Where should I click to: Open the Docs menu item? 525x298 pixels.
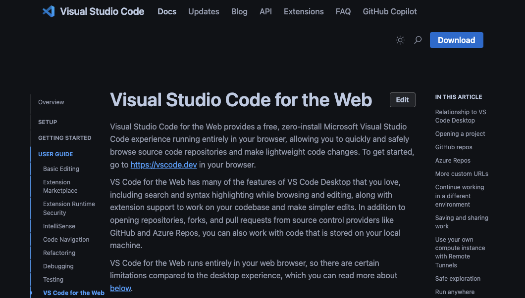click(x=166, y=11)
